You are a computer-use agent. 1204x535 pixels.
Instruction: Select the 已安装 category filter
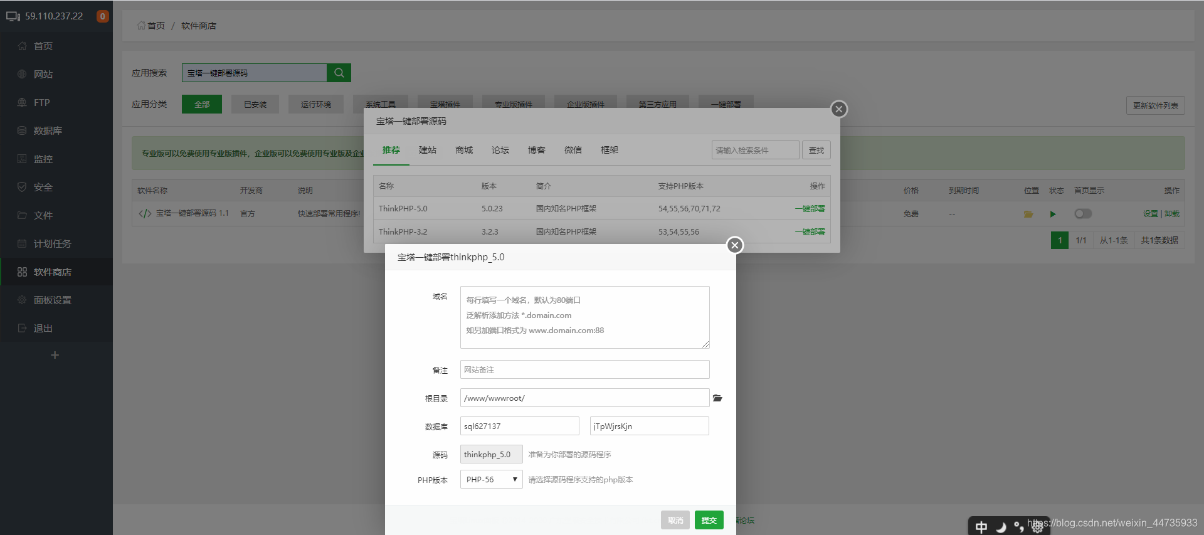tap(255, 104)
